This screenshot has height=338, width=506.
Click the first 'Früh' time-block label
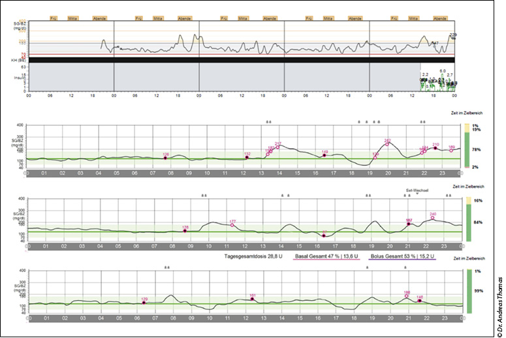click(x=54, y=18)
